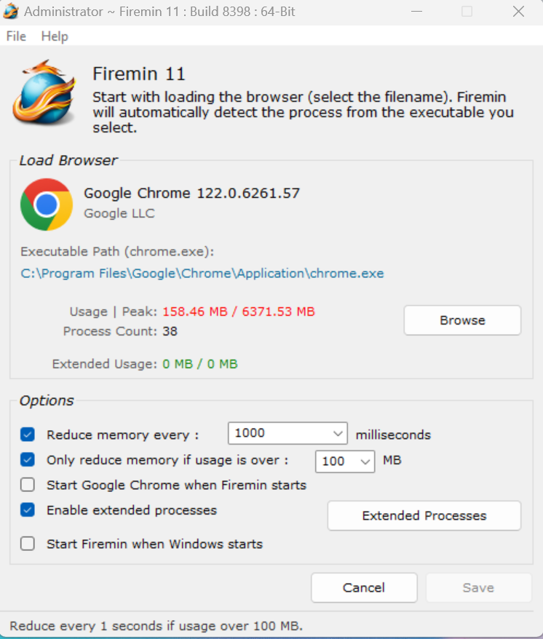Click the large Firemin flame globe logo
This screenshot has width=543, height=639.
pos(44,93)
